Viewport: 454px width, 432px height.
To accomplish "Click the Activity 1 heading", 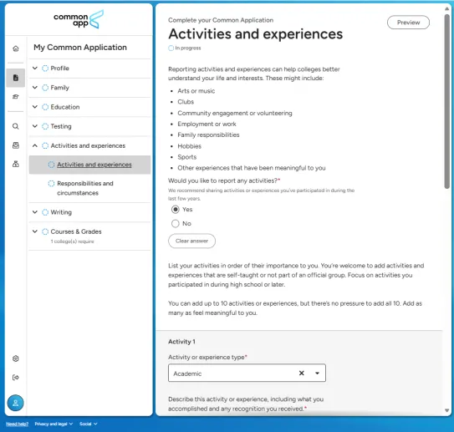I will pyautogui.click(x=181, y=342).
